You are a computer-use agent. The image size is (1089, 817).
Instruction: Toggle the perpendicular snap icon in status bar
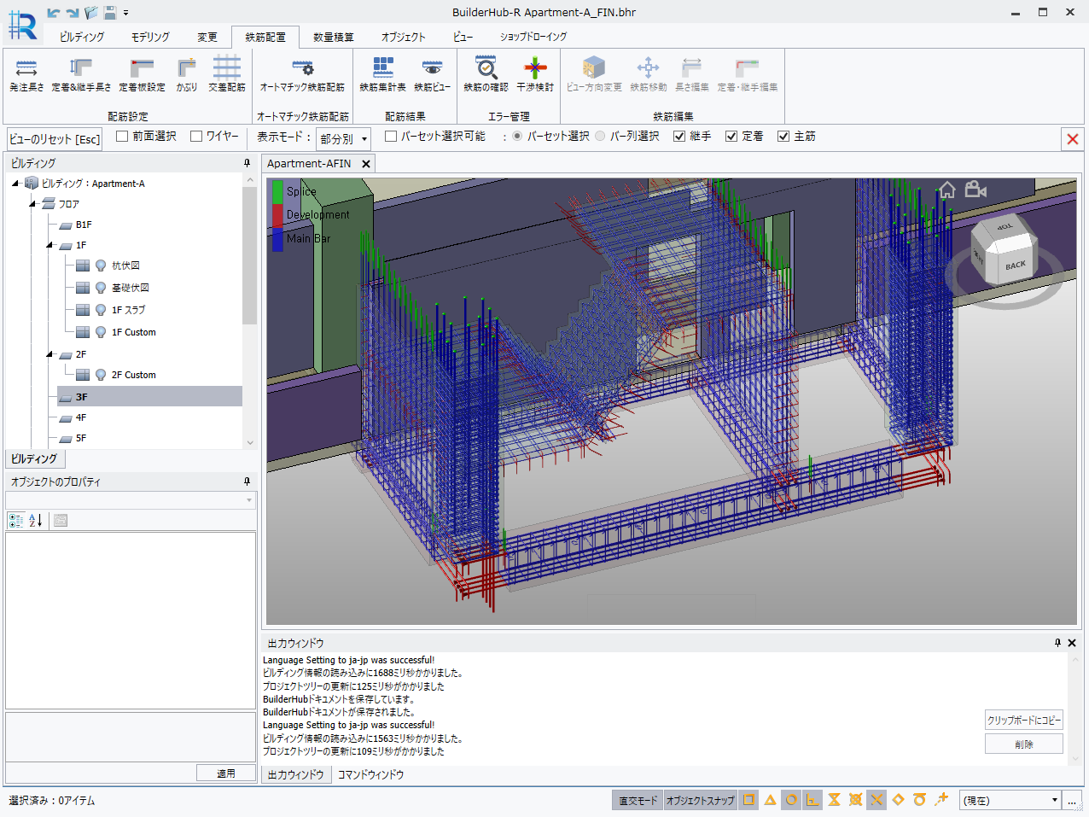pyautogui.click(x=812, y=800)
